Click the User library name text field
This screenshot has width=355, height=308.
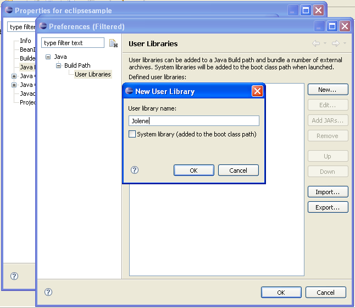coord(193,121)
